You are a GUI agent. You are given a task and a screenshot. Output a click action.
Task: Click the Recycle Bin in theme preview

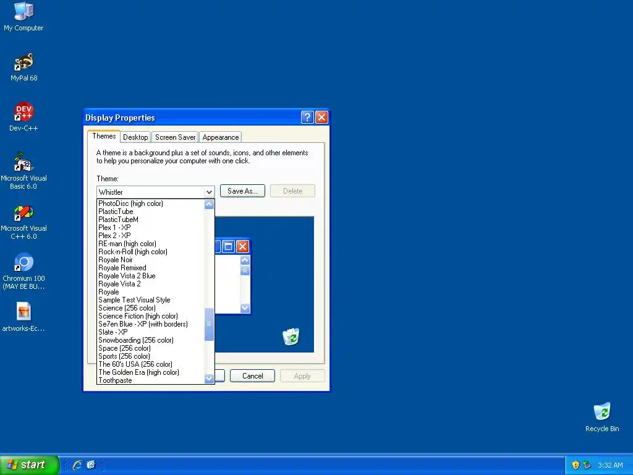[291, 336]
